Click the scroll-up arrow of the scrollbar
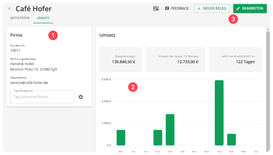The image size is (273, 155). tap(268, 29)
